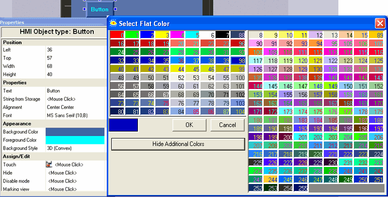Click the selected color preview box
388x197 pixels.
pyautogui.click(x=123, y=125)
